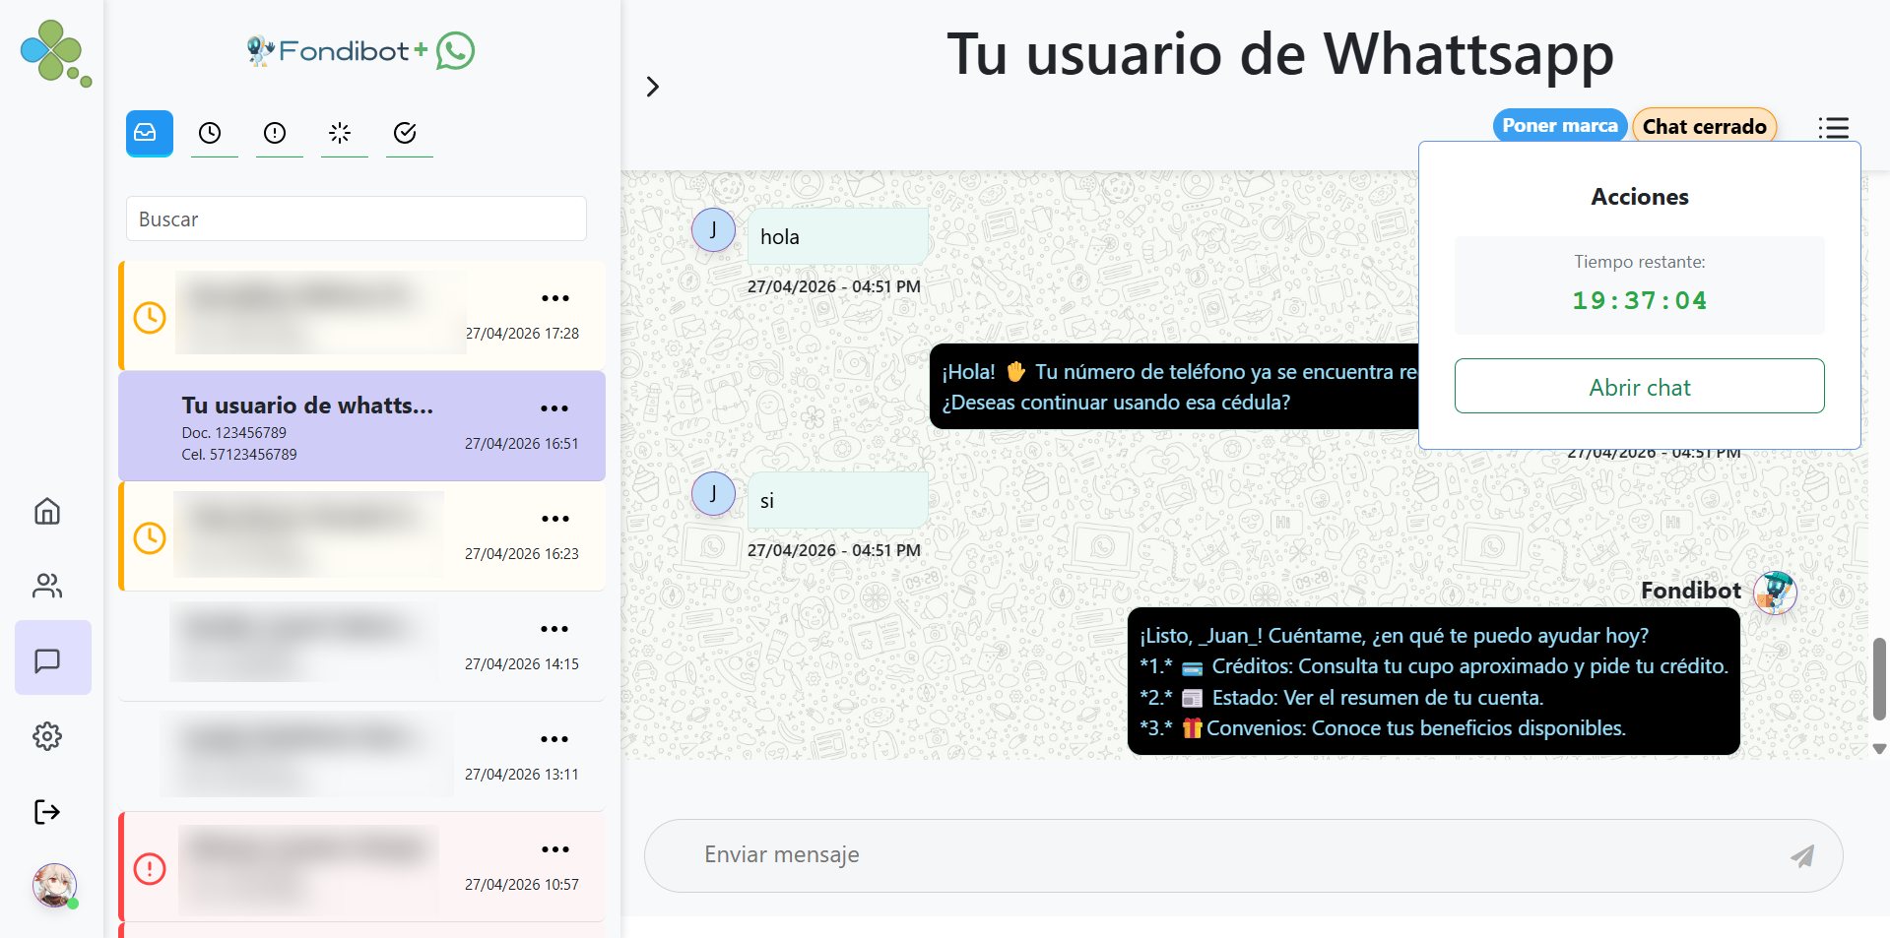Click the Poner marca badge

1560,126
